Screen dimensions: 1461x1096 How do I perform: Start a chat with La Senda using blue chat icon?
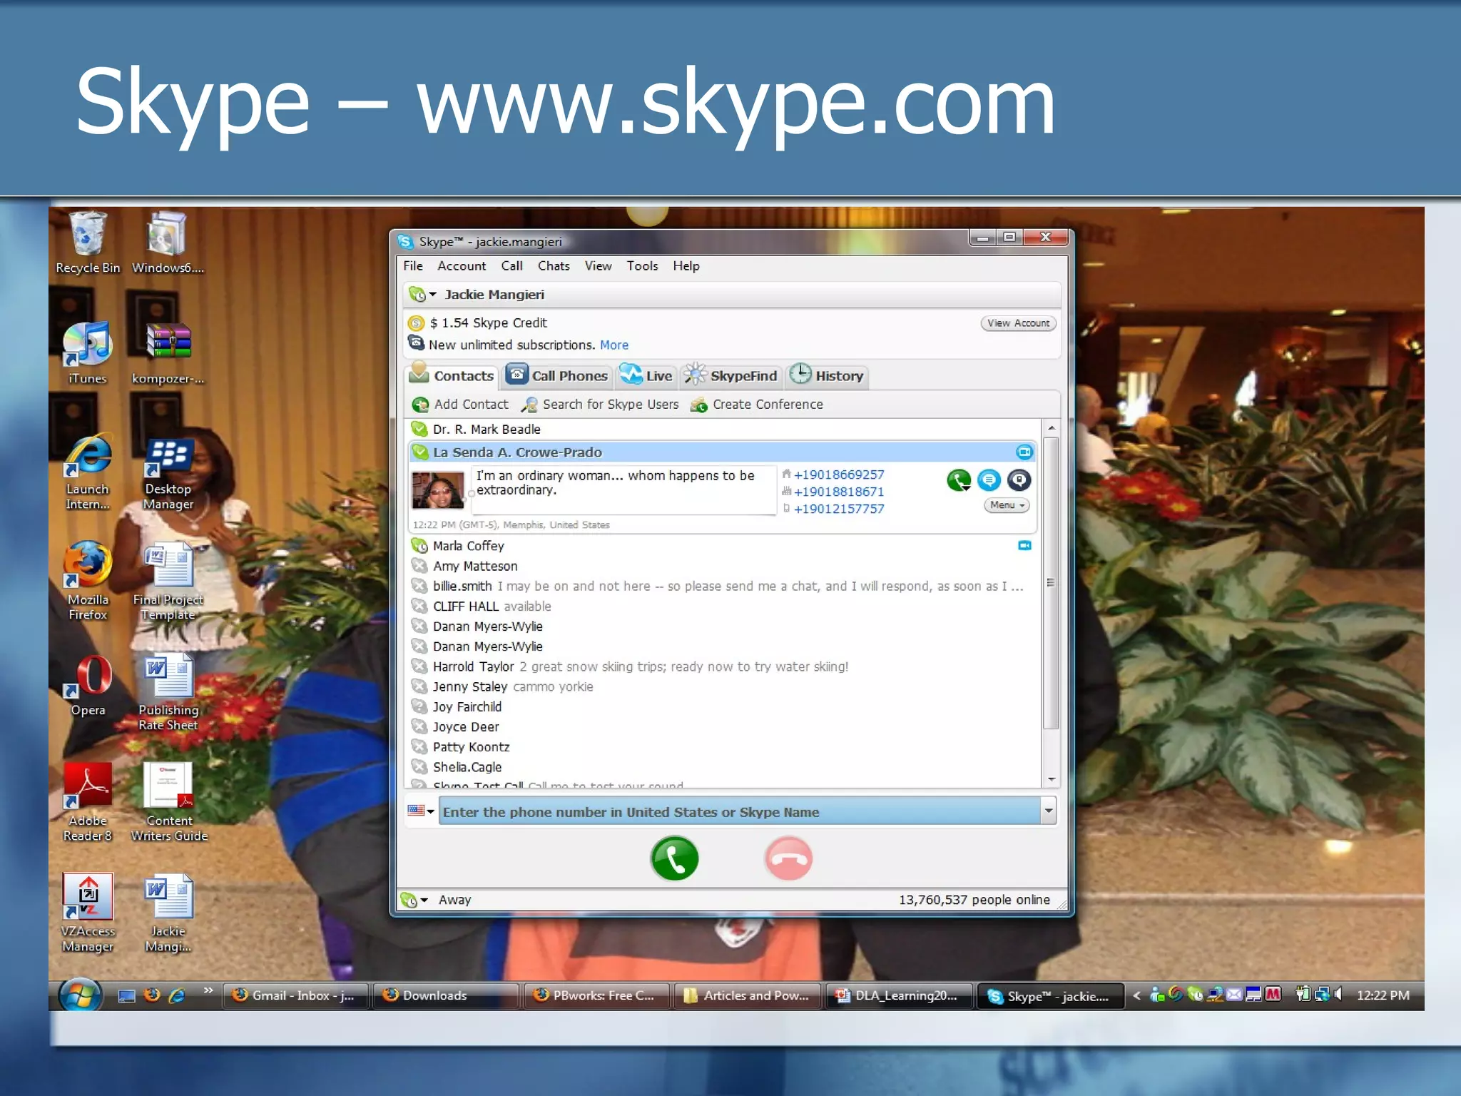(989, 480)
